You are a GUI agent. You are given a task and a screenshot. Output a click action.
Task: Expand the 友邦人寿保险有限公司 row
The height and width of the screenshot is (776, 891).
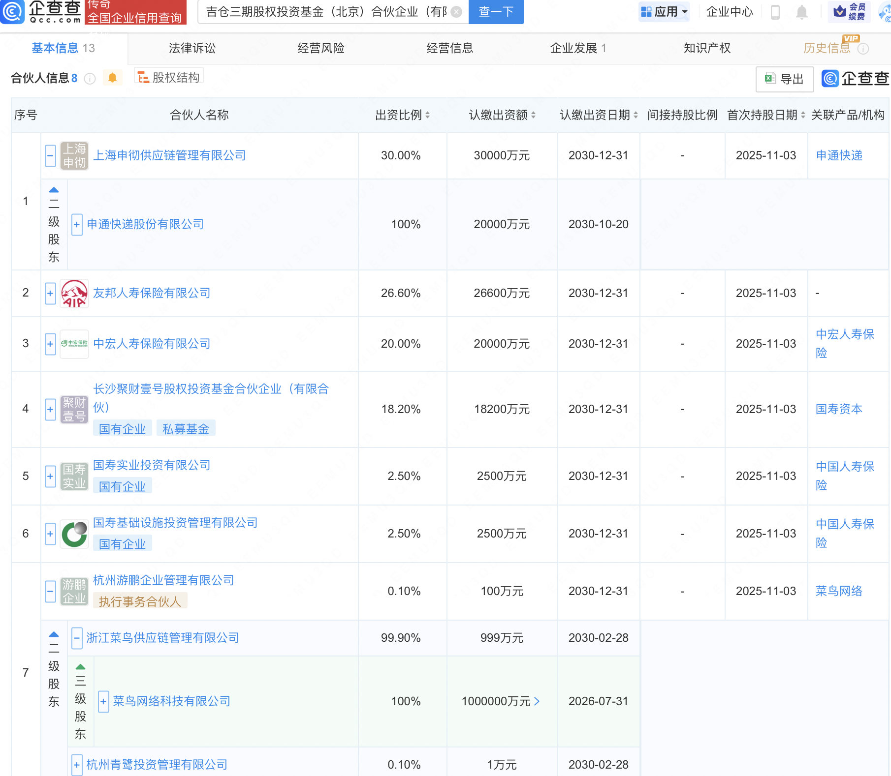pyautogui.click(x=50, y=294)
